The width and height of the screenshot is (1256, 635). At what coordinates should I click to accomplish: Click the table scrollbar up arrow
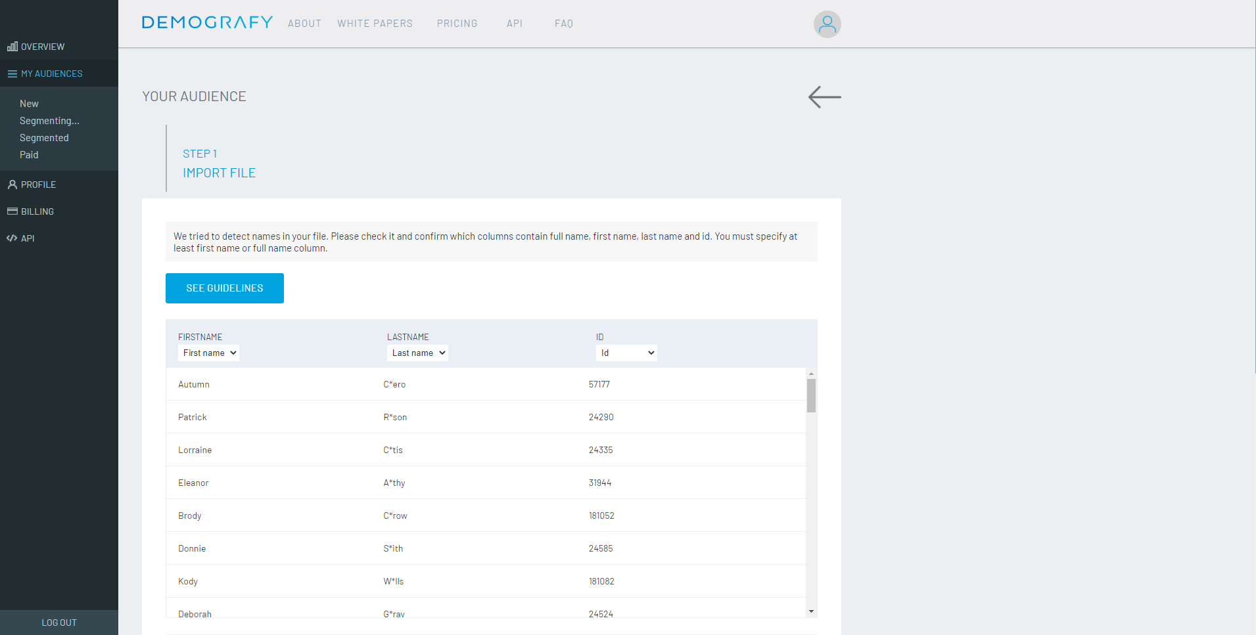click(x=811, y=373)
